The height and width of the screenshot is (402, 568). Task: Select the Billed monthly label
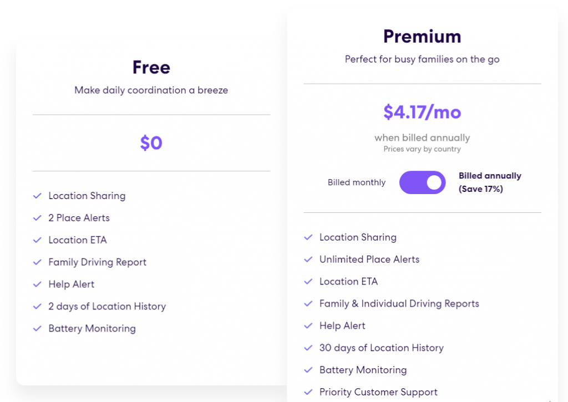(357, 182)
